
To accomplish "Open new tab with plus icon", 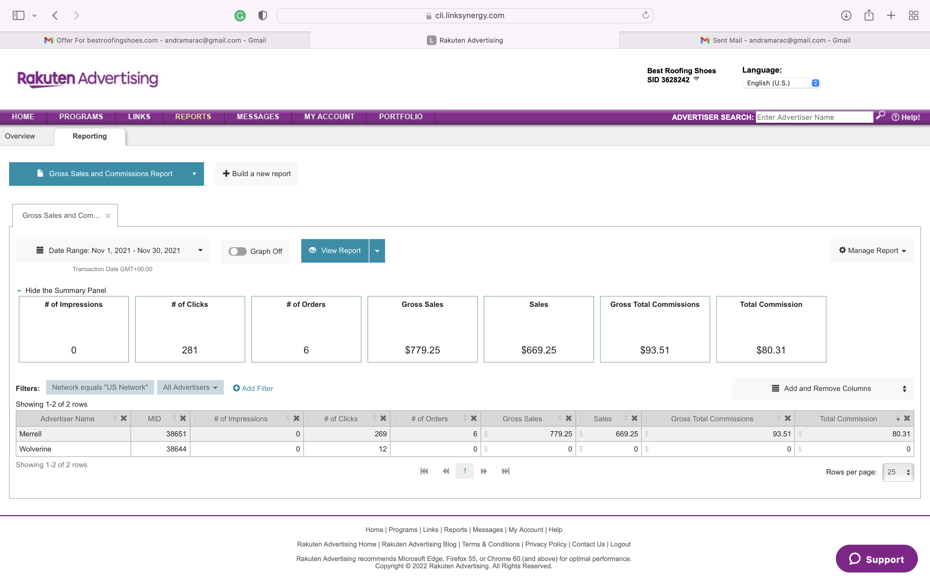I will coord(891,15).
